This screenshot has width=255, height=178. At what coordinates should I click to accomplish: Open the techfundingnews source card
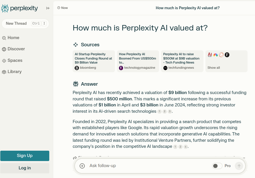click(x=182, y=61)
